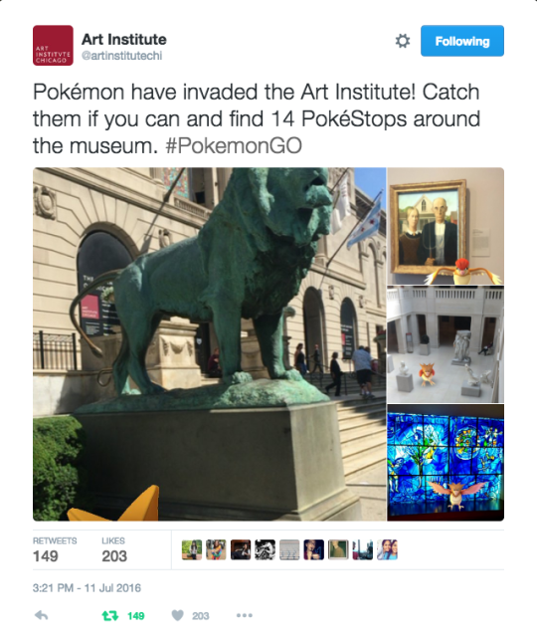This screenshot has height=639, width=537.
Task: Open the 3:21 PM - 11 Jul 2016 timestamp
Action: click(87, 588)
